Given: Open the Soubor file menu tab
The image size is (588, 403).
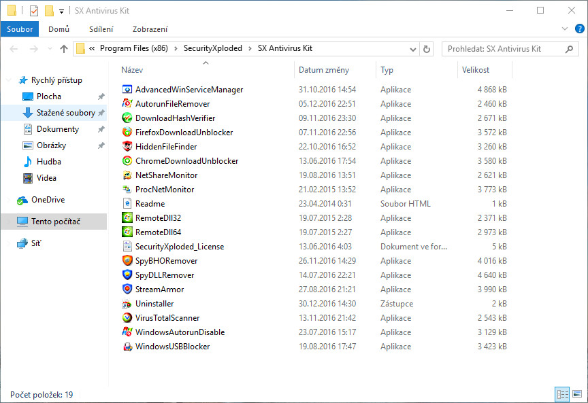Looking at the screenshot, I should pos(20,29).
